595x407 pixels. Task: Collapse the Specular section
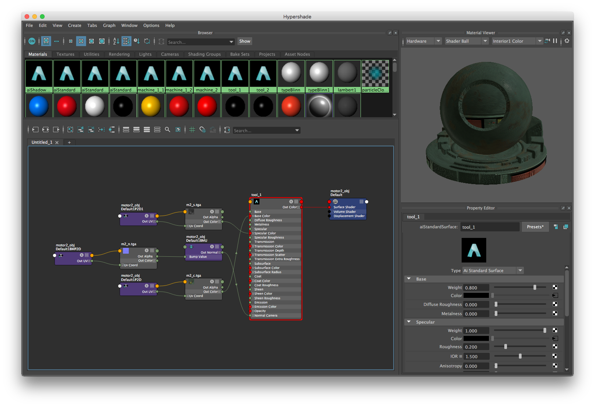pos(409,322)
